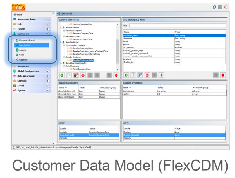The image size is (235, 178).
Task: Click move down arrow under data models tree
Action: (x=97, y=75)
